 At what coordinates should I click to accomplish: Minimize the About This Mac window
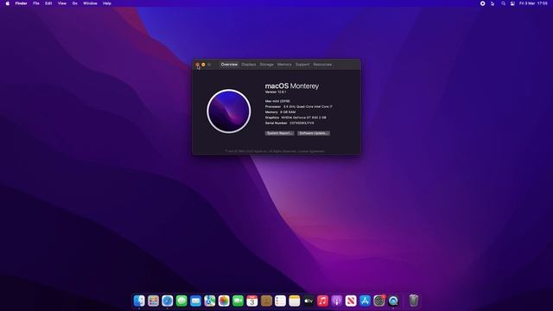click(204, 65)
